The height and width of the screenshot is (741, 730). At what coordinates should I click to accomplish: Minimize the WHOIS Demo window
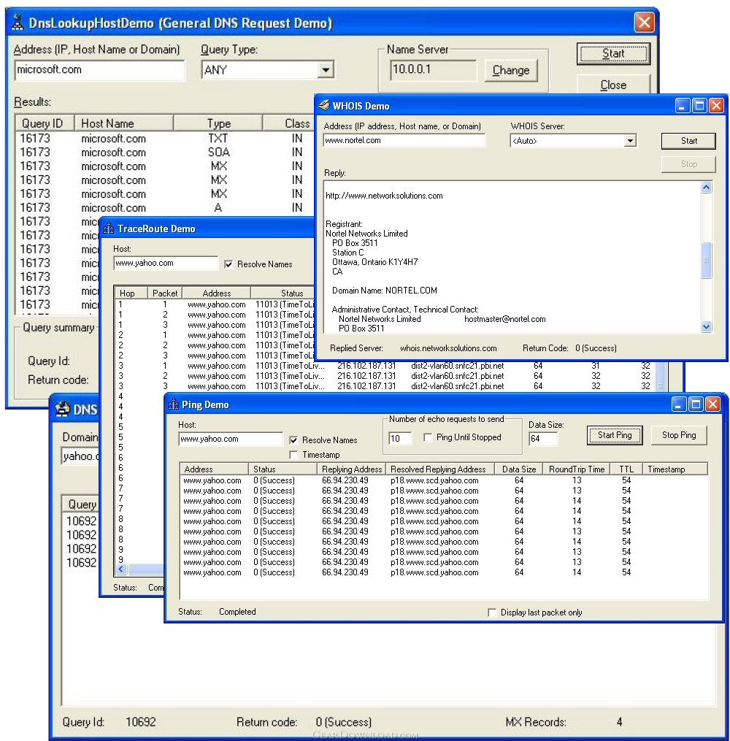[x=681, y=105]
